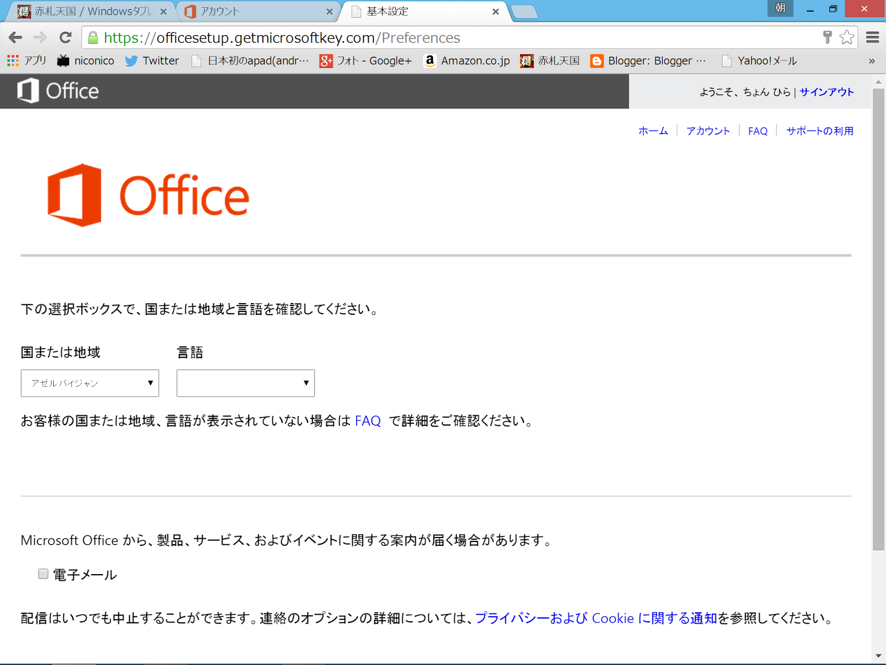The image size is (886, 665).
Task: Switch to the アカウント tab
Action: point(259,11)
